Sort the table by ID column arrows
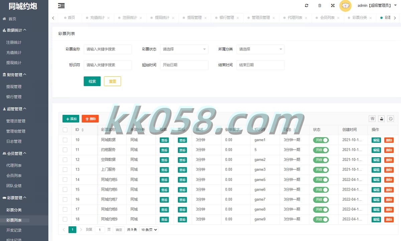The width and height of the screenshot is (401, 241). pyautogui.click(x=83, y=130)
